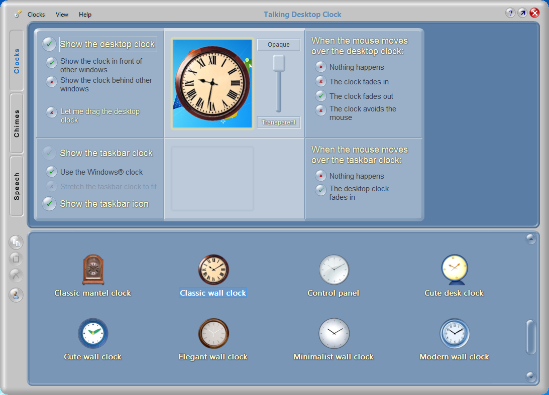The width and height of the screenshot is (549, 395).
Task: Click the Copy icon in the left sidebar
Action: click(x=16, y=242)
